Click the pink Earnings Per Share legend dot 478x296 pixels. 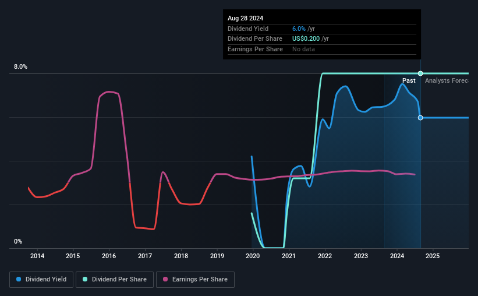click(x=165, y=279)
